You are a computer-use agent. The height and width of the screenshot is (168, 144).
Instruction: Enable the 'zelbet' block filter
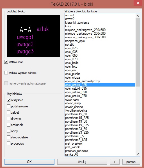coord(8,112)
